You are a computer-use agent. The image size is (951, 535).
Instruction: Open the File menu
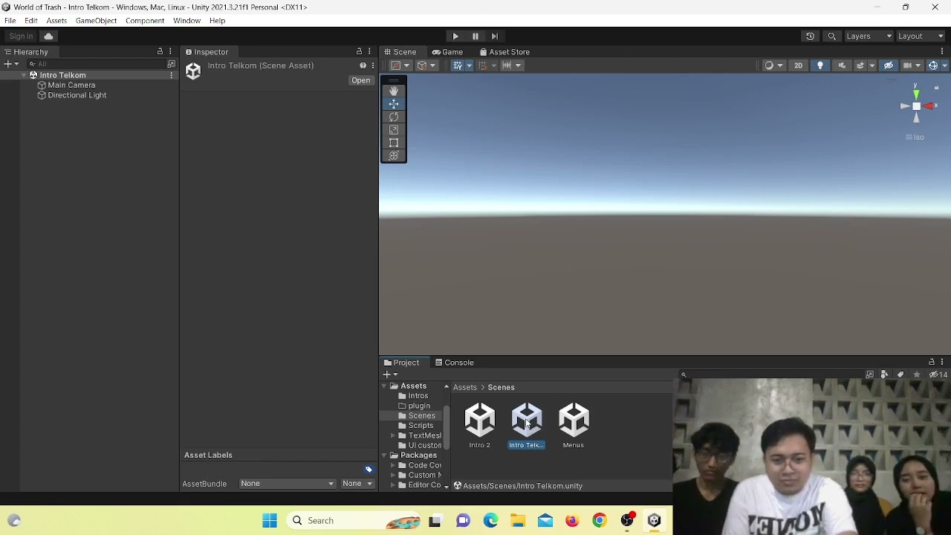10,21
